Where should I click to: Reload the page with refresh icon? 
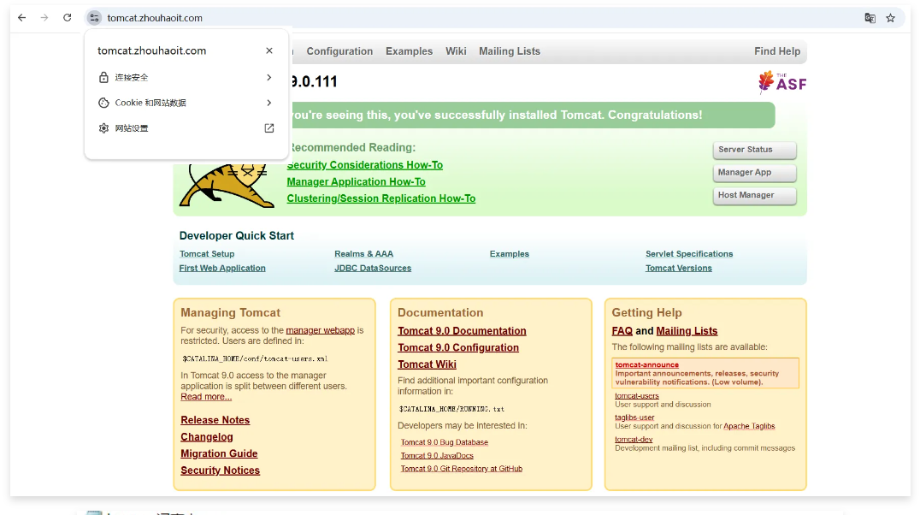click(x=68, y=18)
